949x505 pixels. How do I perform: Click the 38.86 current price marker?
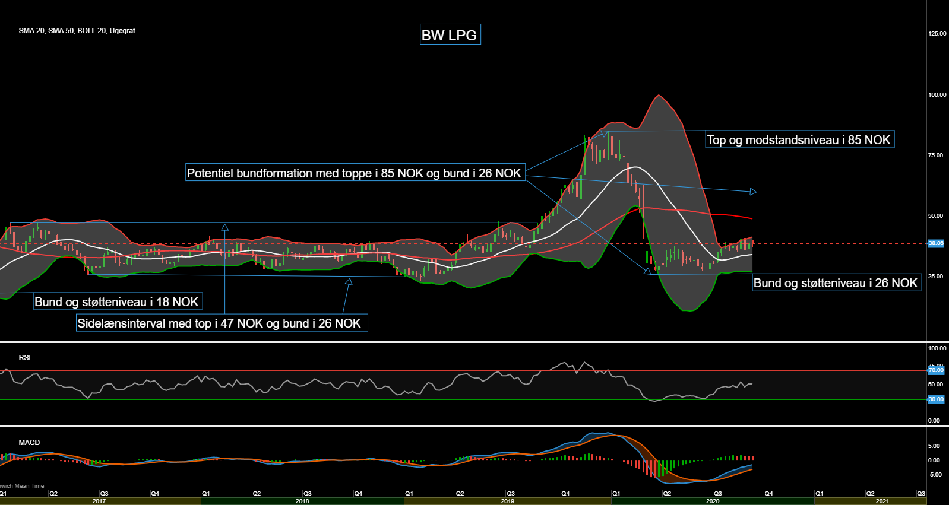coord(936,243)
